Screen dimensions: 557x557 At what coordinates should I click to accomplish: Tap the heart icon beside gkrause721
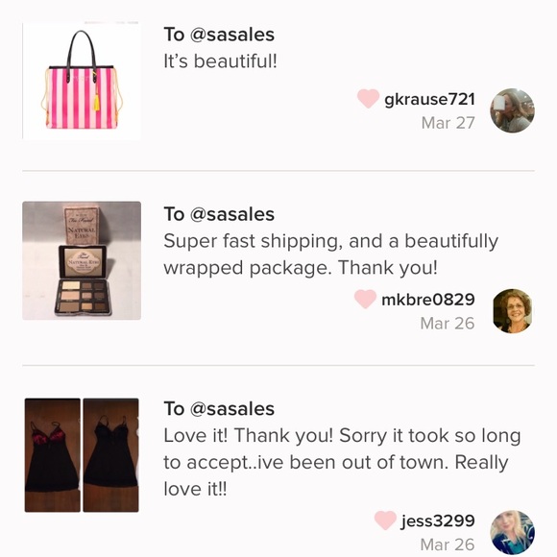click(x=368, y=98)
